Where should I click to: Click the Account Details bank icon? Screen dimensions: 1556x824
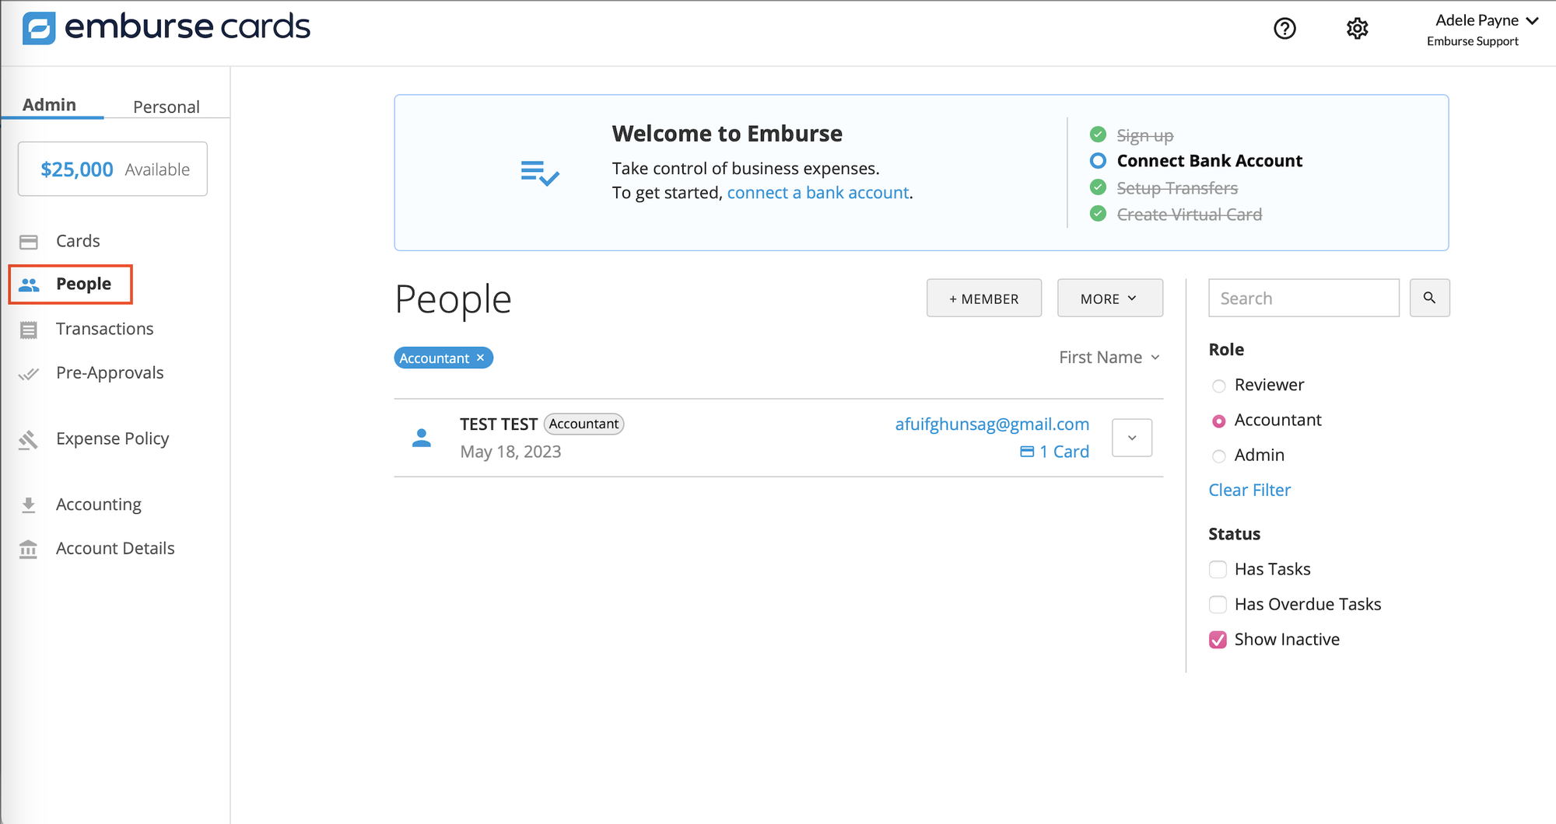click(29, 549)
